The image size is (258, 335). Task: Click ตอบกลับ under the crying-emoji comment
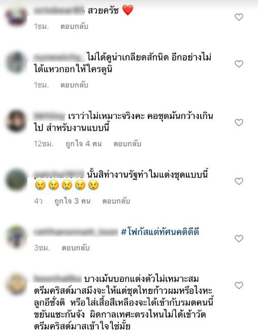click(x=116, y=201)
